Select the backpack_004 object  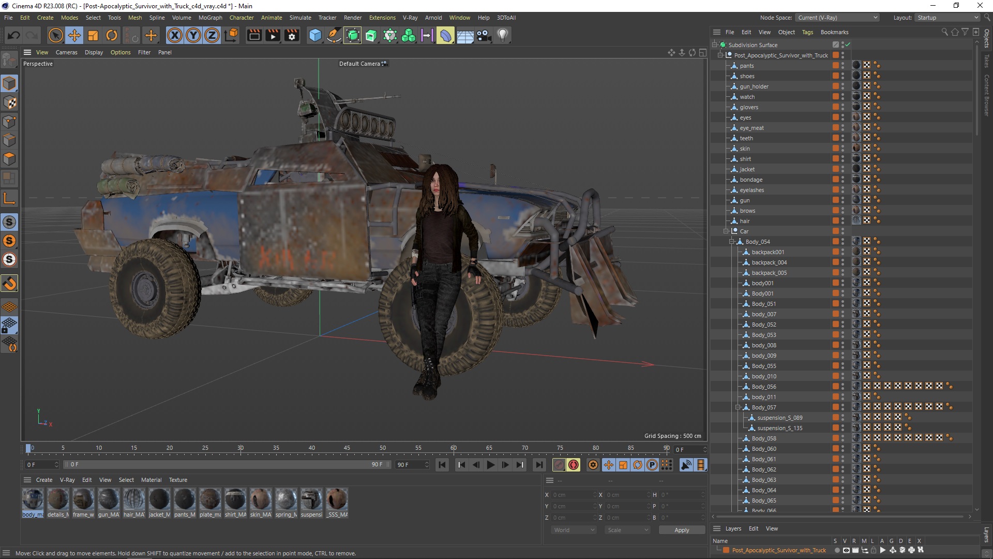click(769, 262)
